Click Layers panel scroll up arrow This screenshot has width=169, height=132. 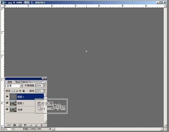(x=45, y=95)
